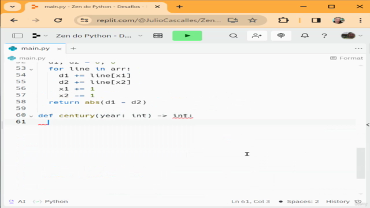Screen dimensions: 370x208
Task: Open the AI assistant in status bar
Action: coord(17,202)
